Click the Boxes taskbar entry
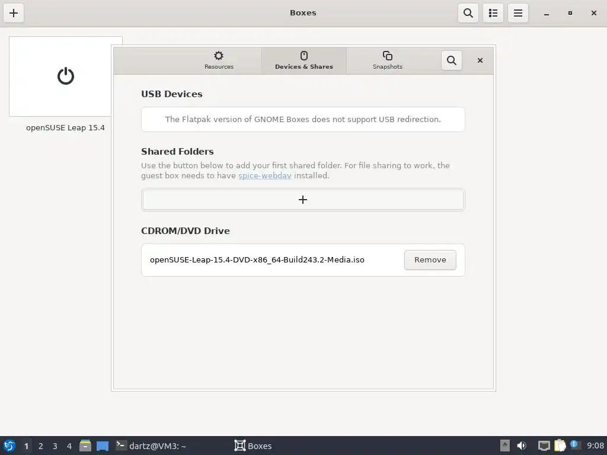 click(x=253, y=446)
